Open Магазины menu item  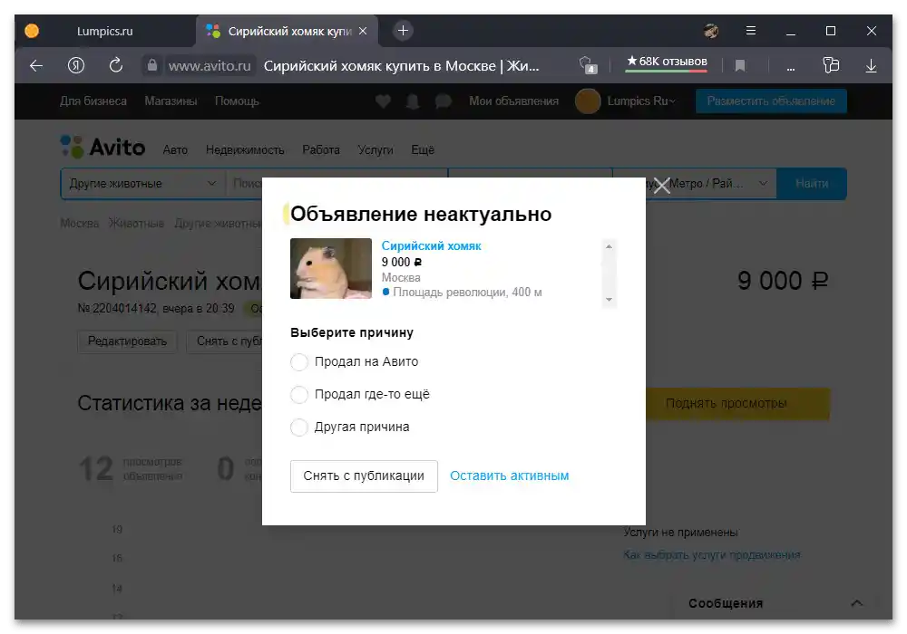pos(171,101)
